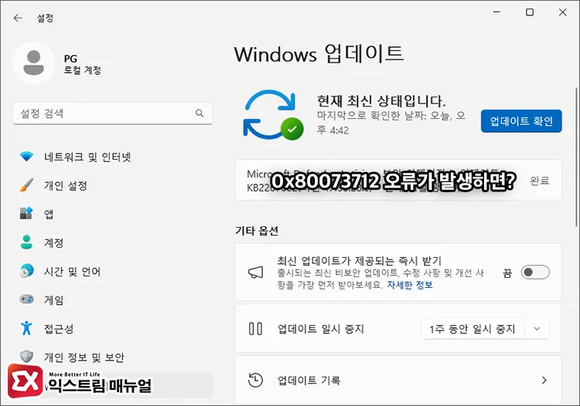Image resolution: width=580 pixels, height=406 pixels.
Task: Click 업데이트 일시 중지 label
Action: point(321,329)
